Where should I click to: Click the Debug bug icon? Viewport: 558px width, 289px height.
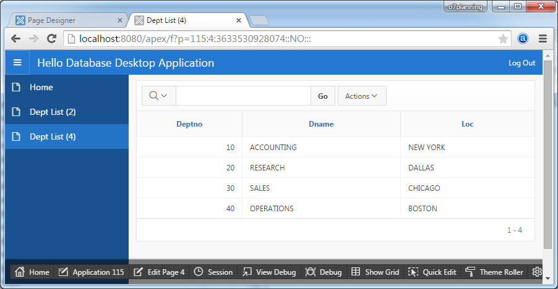pyautogui.click(x=311, y=272)
